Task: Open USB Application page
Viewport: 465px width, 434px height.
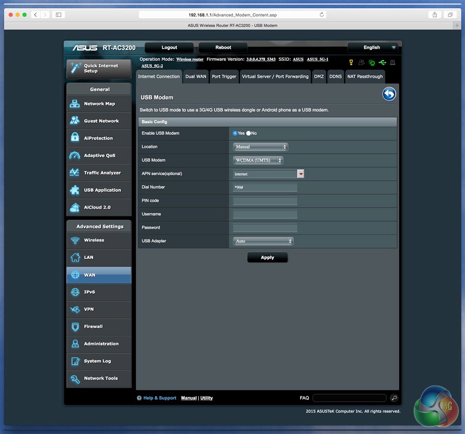Action: (x=99, y=190)
